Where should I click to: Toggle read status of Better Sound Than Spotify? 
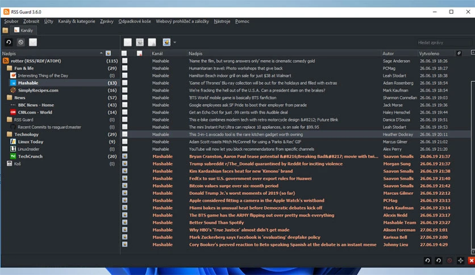[124, 223]
